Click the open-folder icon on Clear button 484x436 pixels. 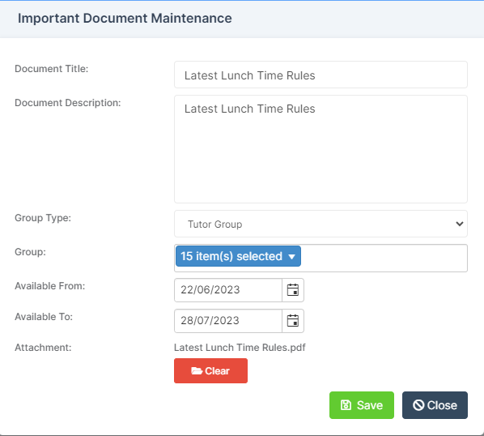[197, 371]
